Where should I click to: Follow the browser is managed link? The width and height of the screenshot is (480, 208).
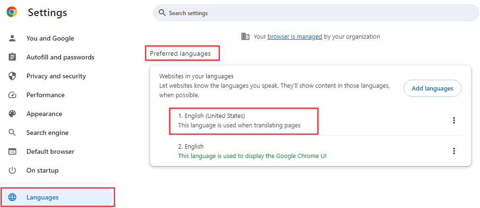(295, 36)
